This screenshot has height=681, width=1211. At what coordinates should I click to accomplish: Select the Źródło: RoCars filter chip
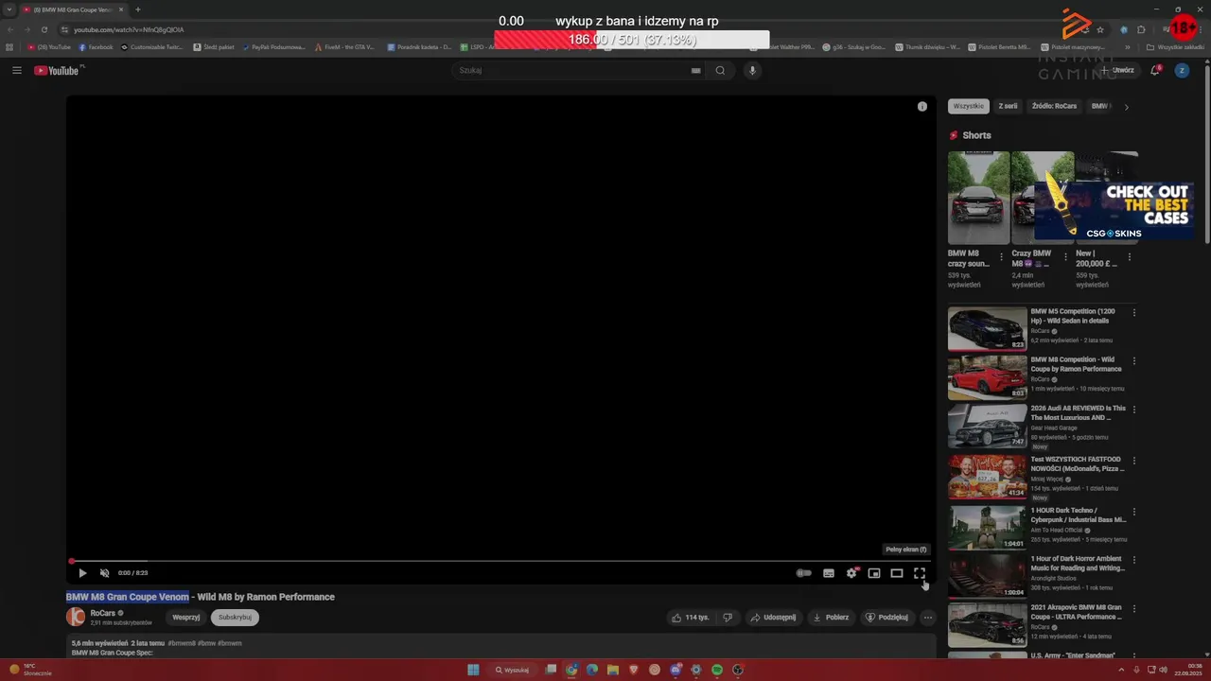coord(1055,107)
